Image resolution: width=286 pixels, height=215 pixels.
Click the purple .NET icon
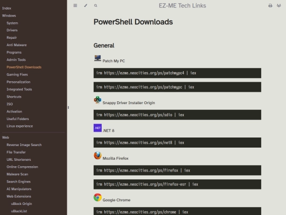(x=97, y=128)
